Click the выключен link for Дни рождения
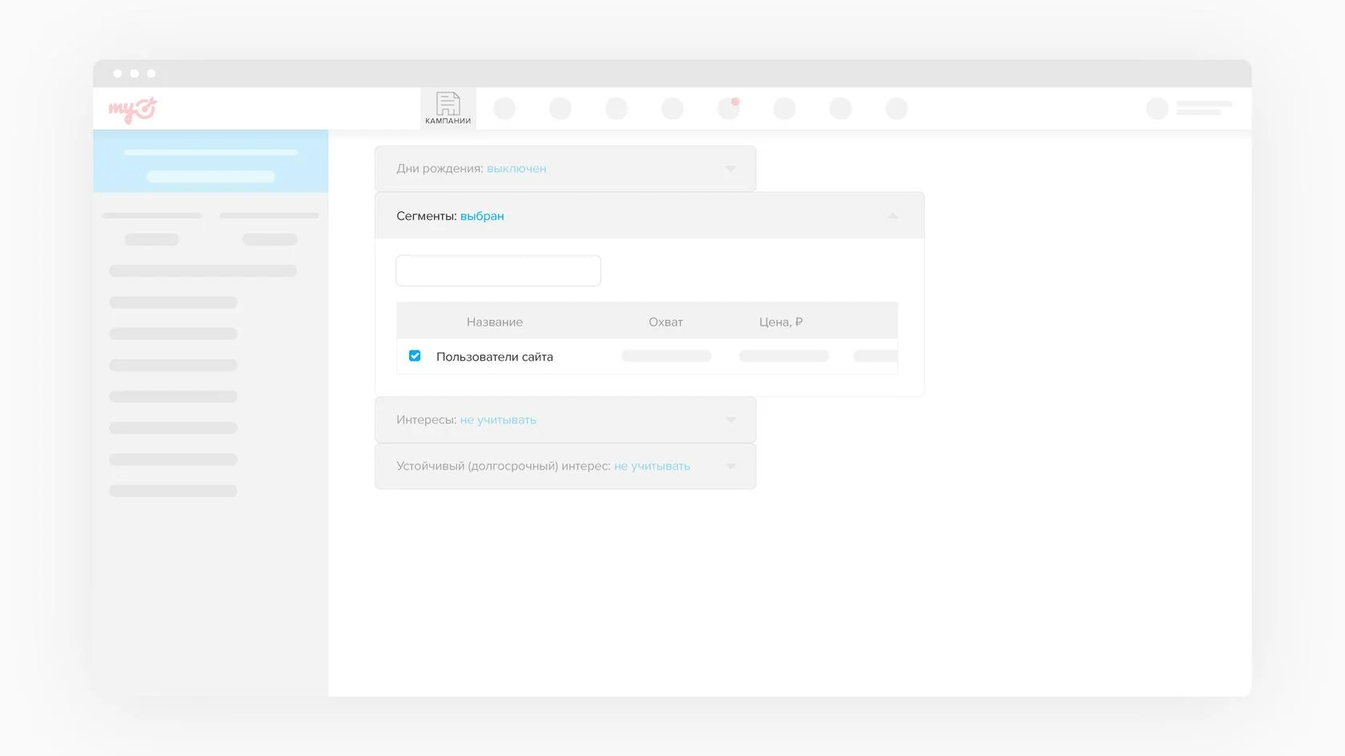This screenshot has width=1345, height=756. point(516,169)
